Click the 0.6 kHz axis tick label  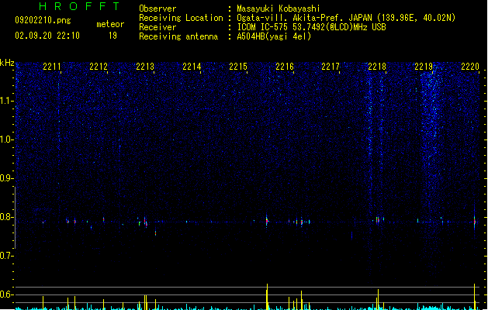tap(6, 294)
